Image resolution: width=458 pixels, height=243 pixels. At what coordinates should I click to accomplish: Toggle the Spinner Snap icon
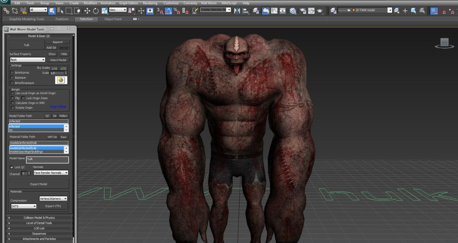[x=186, y=11]
